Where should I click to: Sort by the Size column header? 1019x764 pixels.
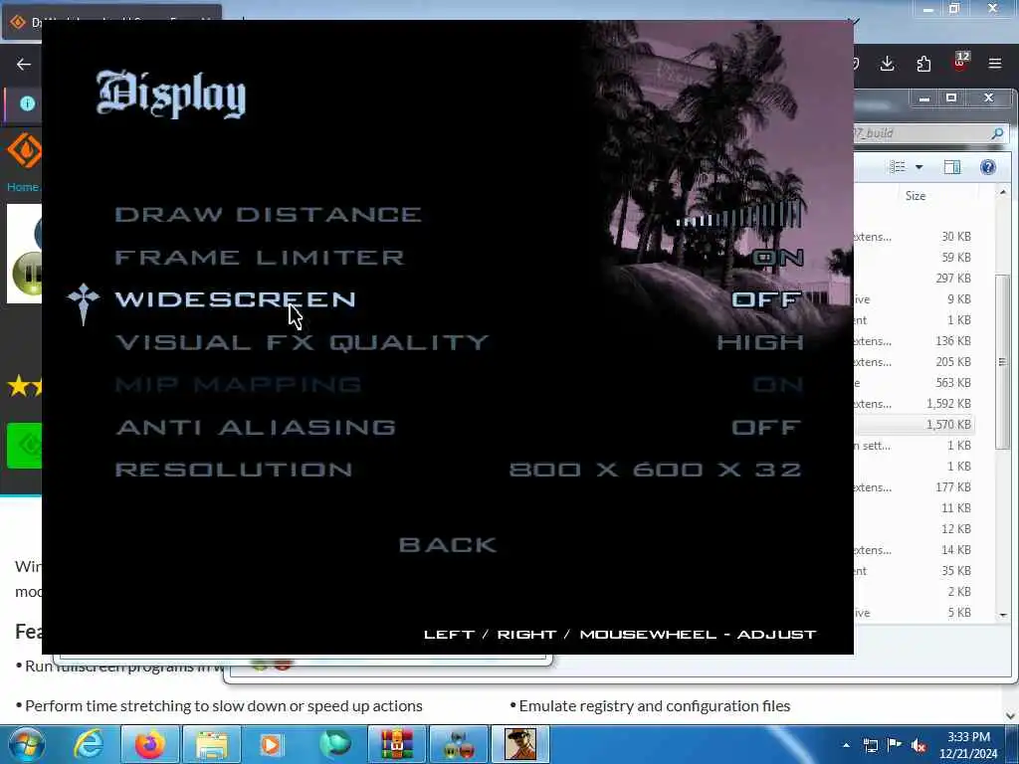tap(916, 196)
